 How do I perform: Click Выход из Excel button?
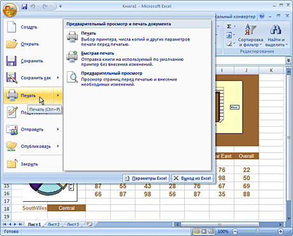click(x=192, y=178)
